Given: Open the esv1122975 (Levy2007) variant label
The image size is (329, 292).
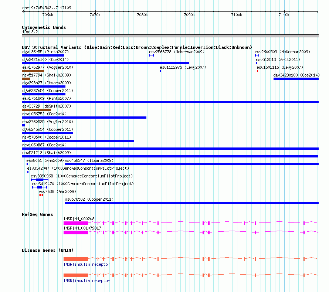Looking at the screenshot, I should [x=183, y=67].
